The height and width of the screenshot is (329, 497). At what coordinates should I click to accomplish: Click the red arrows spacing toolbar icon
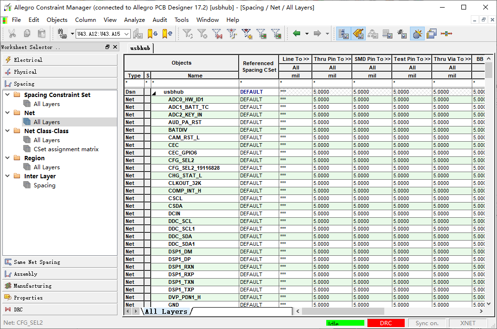pos(446,33)
